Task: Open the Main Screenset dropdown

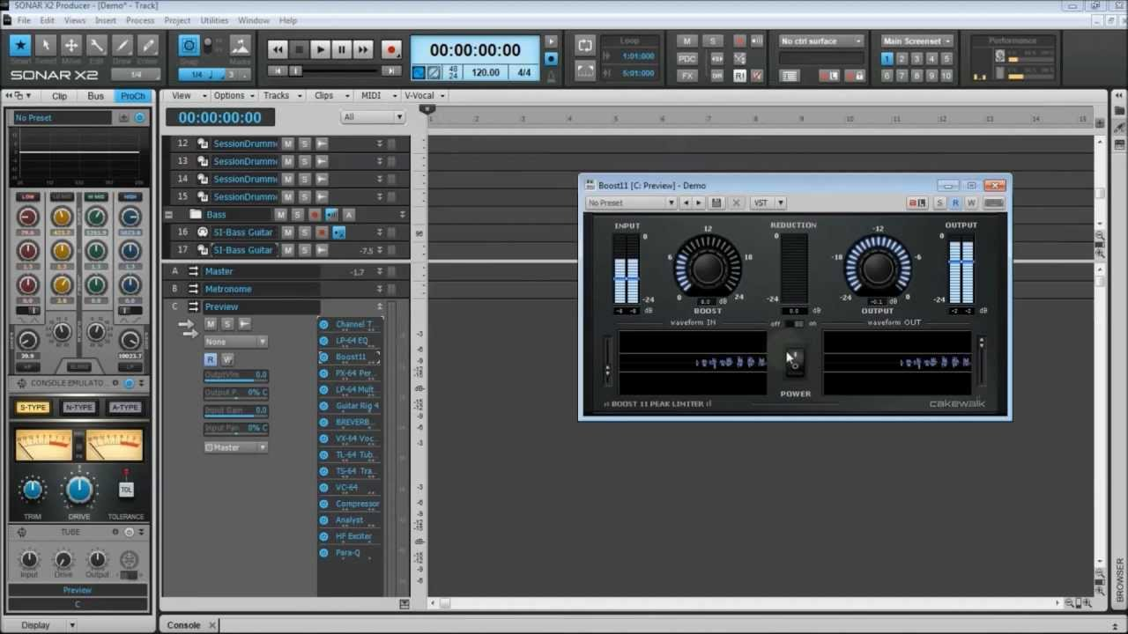Action: [x=916, y=41]
